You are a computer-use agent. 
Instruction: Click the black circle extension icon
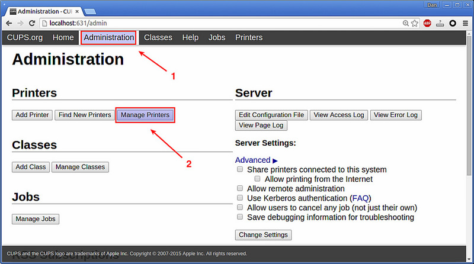453,23
